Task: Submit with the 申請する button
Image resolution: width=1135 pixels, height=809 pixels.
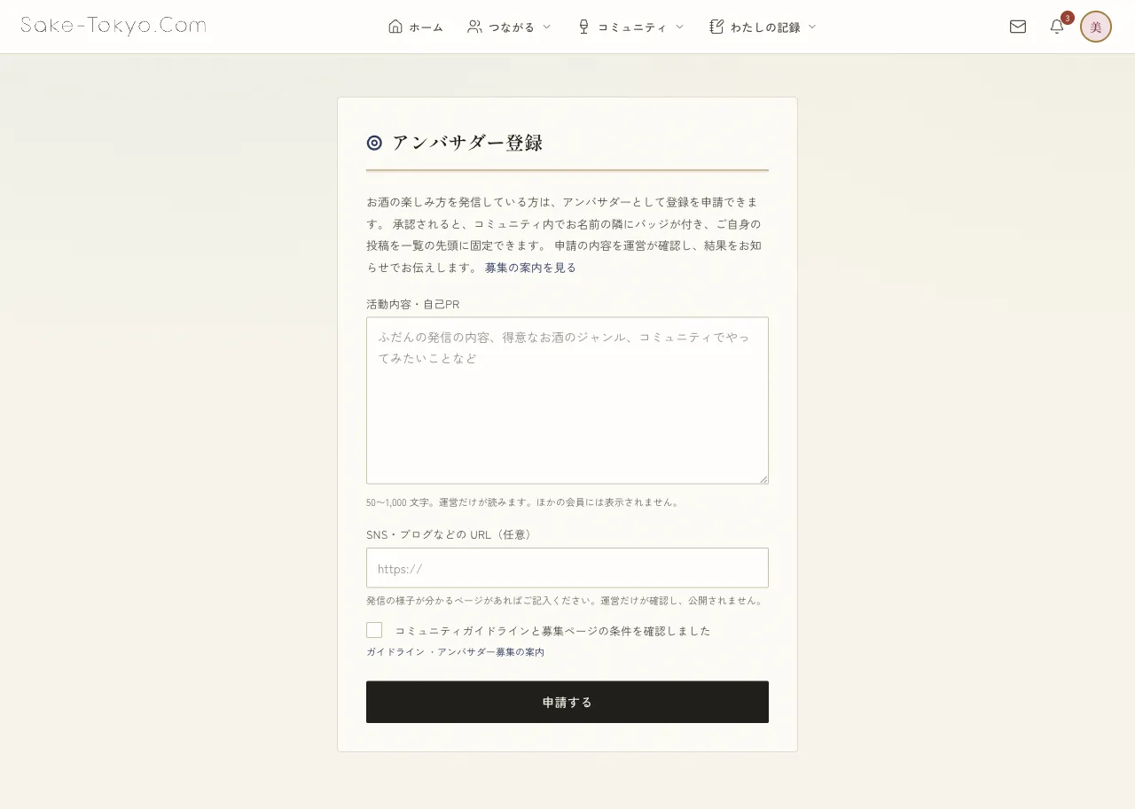Action: (567, 702)
